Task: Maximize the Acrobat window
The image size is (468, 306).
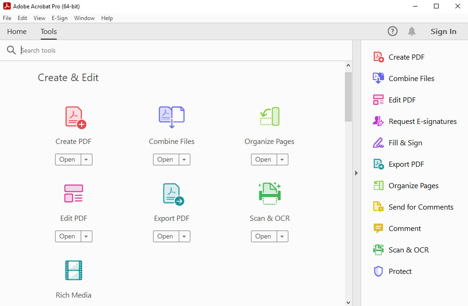Action: pyautogui.click(x=436, y=6)
